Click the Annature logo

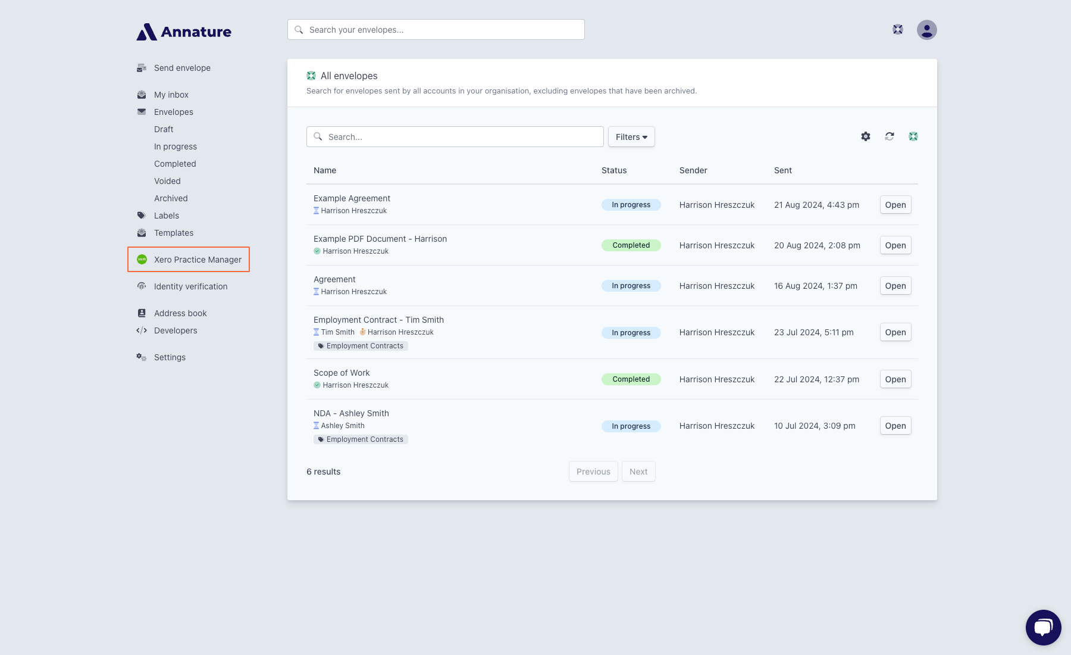(x=183, y=32)
